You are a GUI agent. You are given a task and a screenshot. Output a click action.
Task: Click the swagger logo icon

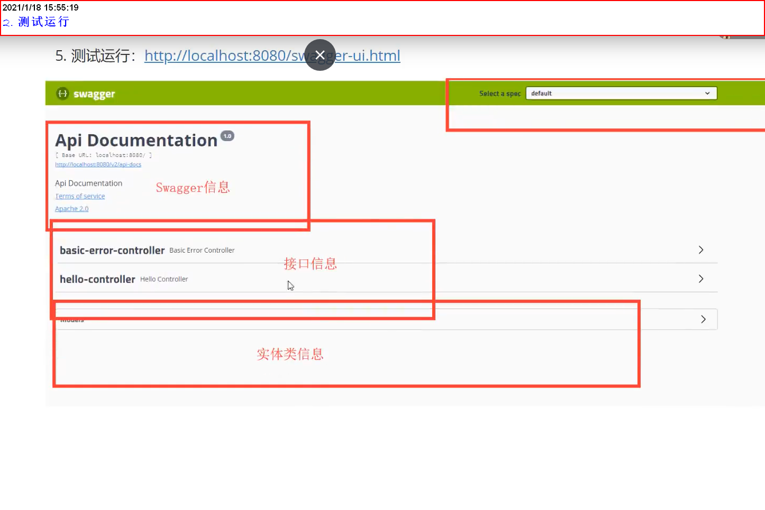click(x=62, y=94)
